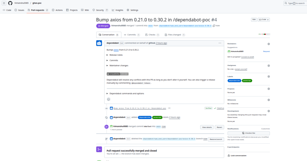The height and width of the screenshot is (161, 307).
Task: Click the GitHub logo icon
Action: click(x=10, y=3)
